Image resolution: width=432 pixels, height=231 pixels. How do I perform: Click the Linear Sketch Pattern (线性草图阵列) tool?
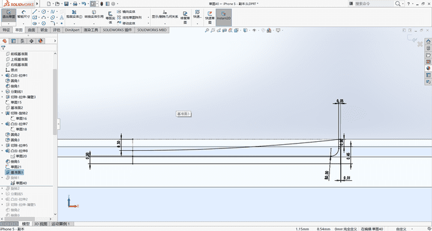click(x=130, y=17)
